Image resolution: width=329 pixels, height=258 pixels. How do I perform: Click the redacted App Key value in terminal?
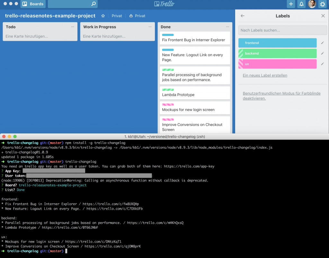(x=54, y=171)
